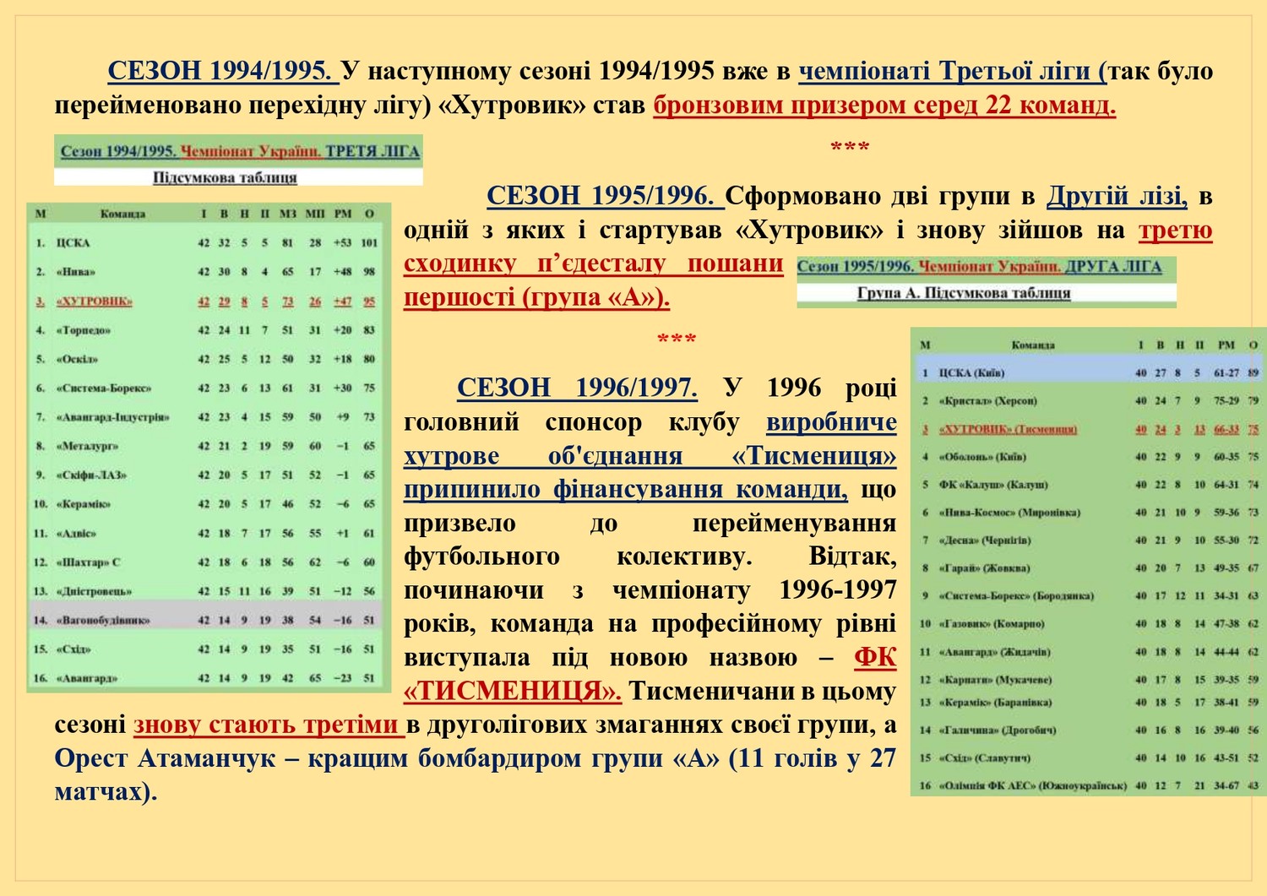Click the underlined word "виробниче"
The width and height of the screenshot is (1267, 896).
click(831, 421)
